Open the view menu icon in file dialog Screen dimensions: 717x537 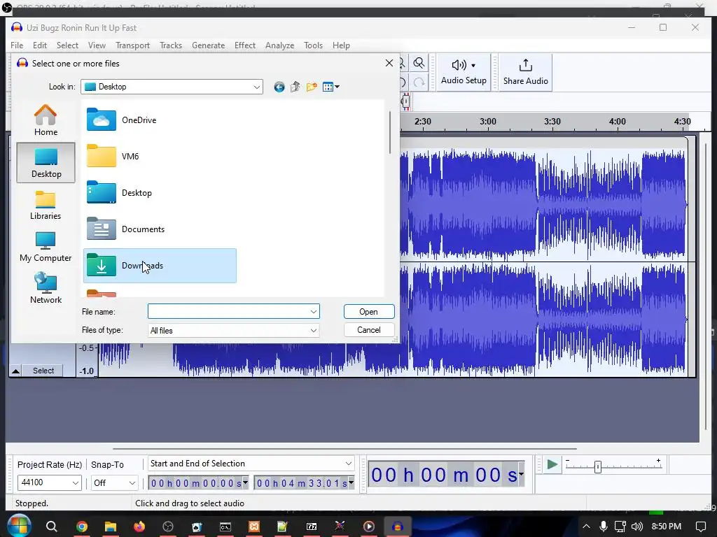coord(330,87)
